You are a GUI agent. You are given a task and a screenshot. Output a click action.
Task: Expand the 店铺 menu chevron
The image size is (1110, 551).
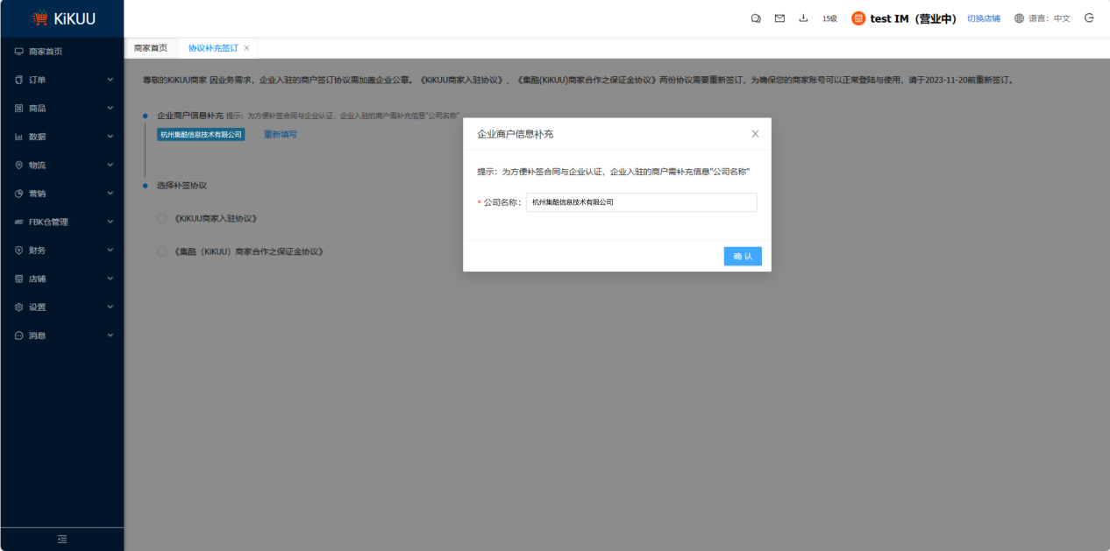[110, 279]
